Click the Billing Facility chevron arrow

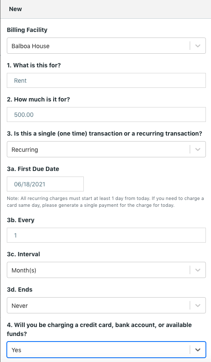click(x=198, y=46)
